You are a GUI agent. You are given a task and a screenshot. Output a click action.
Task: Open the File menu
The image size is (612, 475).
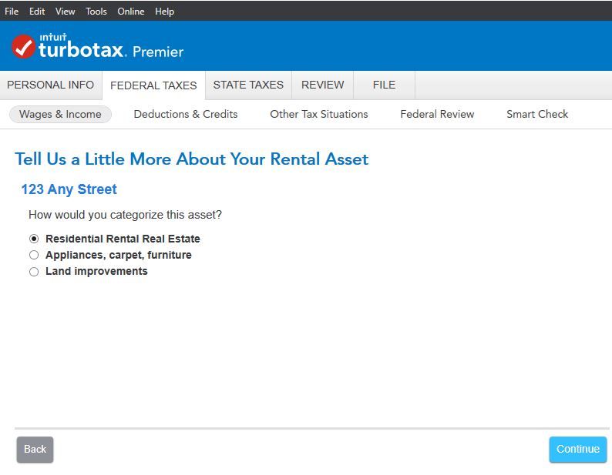(12, 12)
